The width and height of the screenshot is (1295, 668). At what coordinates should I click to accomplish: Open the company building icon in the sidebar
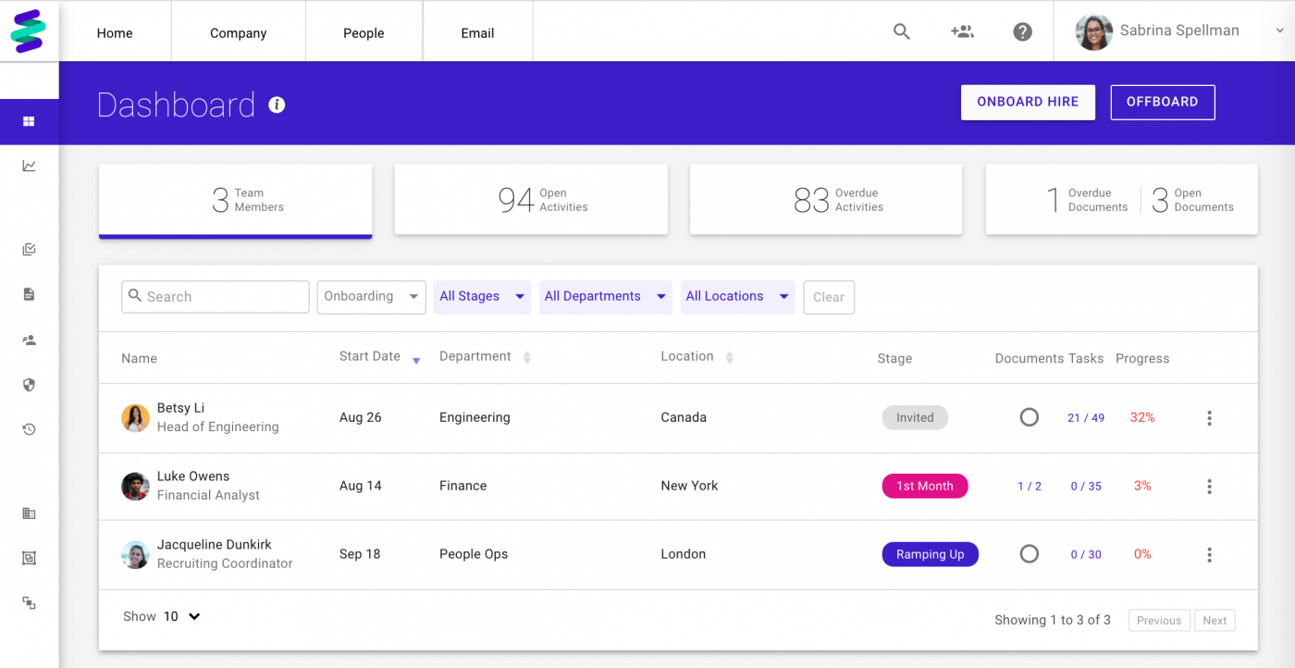(29, 513)
